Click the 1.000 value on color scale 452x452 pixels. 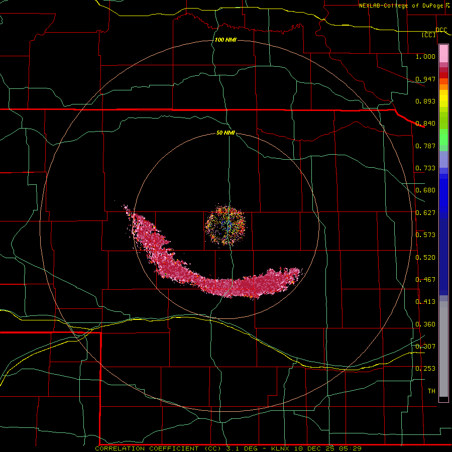425,56
